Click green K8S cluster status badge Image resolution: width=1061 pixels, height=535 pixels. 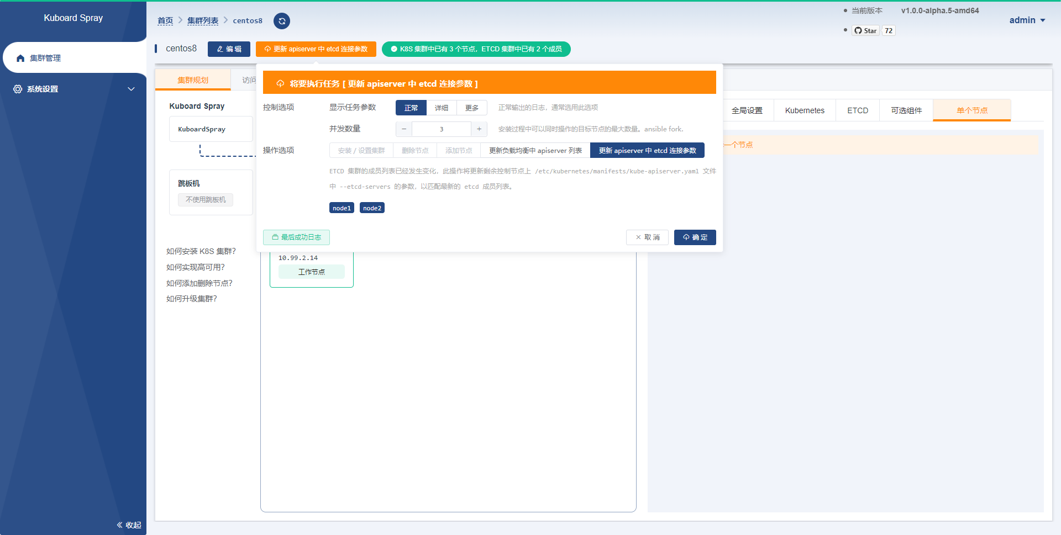pos(476,49)
